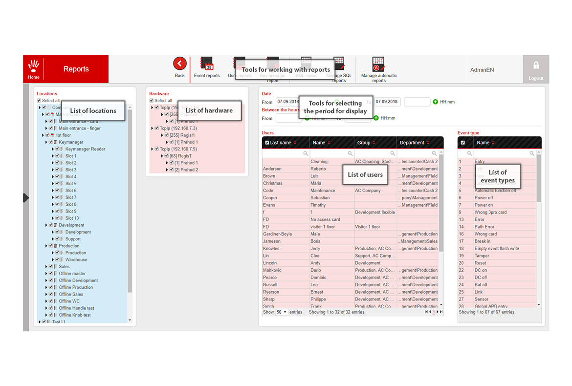Image resolution: width=572 pixels, height=386 pixels.
Task: Expand the Slot 3 tree arrow
Action: (x=52, y=170)
